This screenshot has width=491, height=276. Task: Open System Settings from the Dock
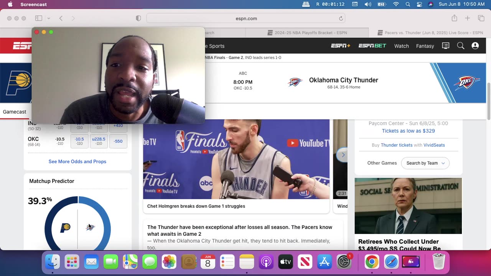344,262
